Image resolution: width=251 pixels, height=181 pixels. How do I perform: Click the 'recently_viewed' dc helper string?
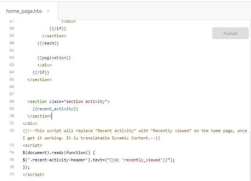click(x=142, y=160)
